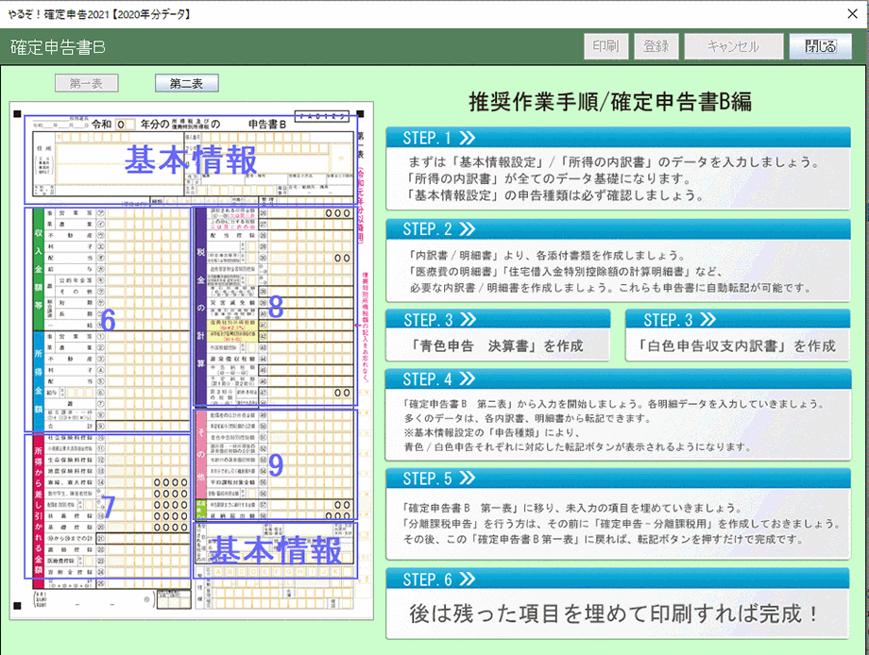Click the 確定申告書B title text
869x655 pixels.
click(x=58, y=47)
